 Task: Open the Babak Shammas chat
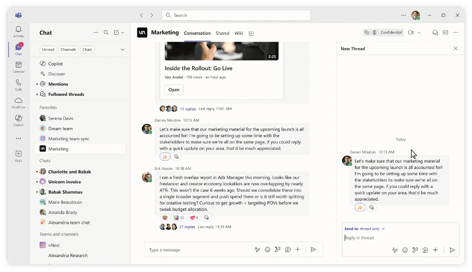(65, 192)
